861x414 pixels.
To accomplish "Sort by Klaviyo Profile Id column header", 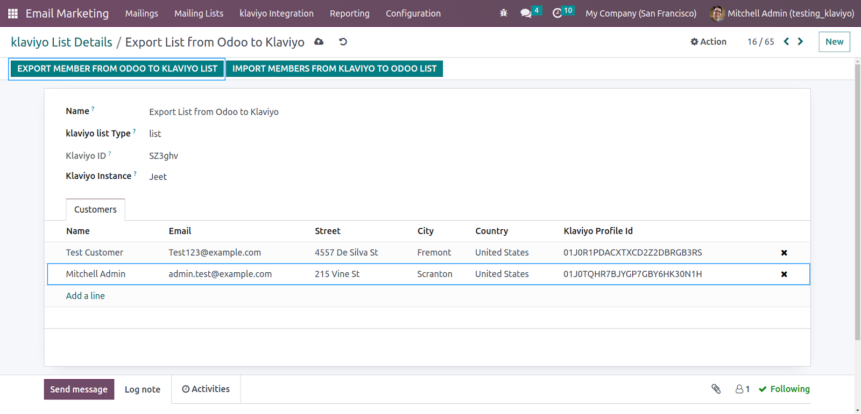I will click(x=598, y=231).
